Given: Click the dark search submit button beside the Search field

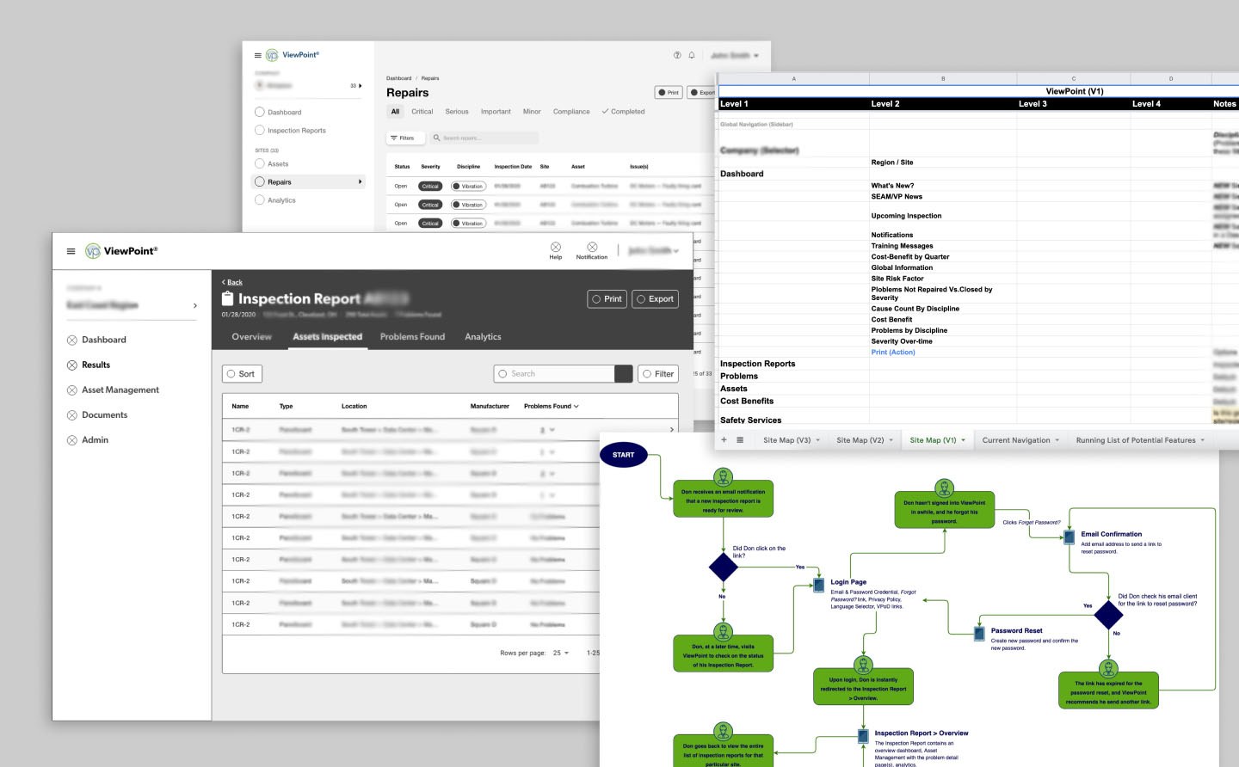Looking at the screenshot, I should (x=624, y=374).
